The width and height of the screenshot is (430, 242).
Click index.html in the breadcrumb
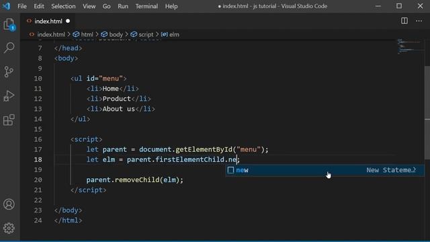[x=51, y=34]
